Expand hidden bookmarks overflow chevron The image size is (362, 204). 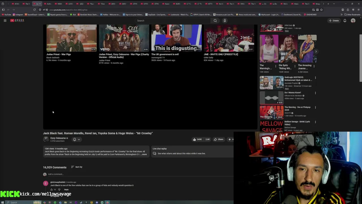[x=341, y=14]
